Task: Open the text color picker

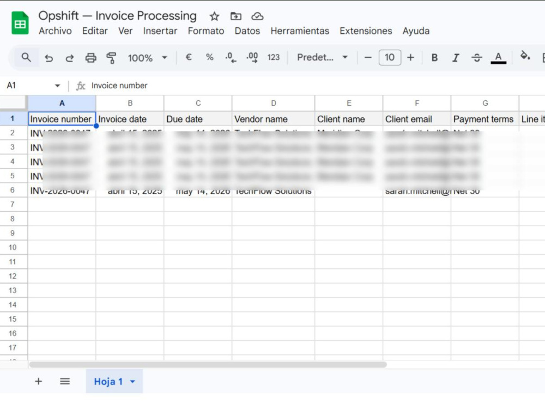Action: coord(498,58)
